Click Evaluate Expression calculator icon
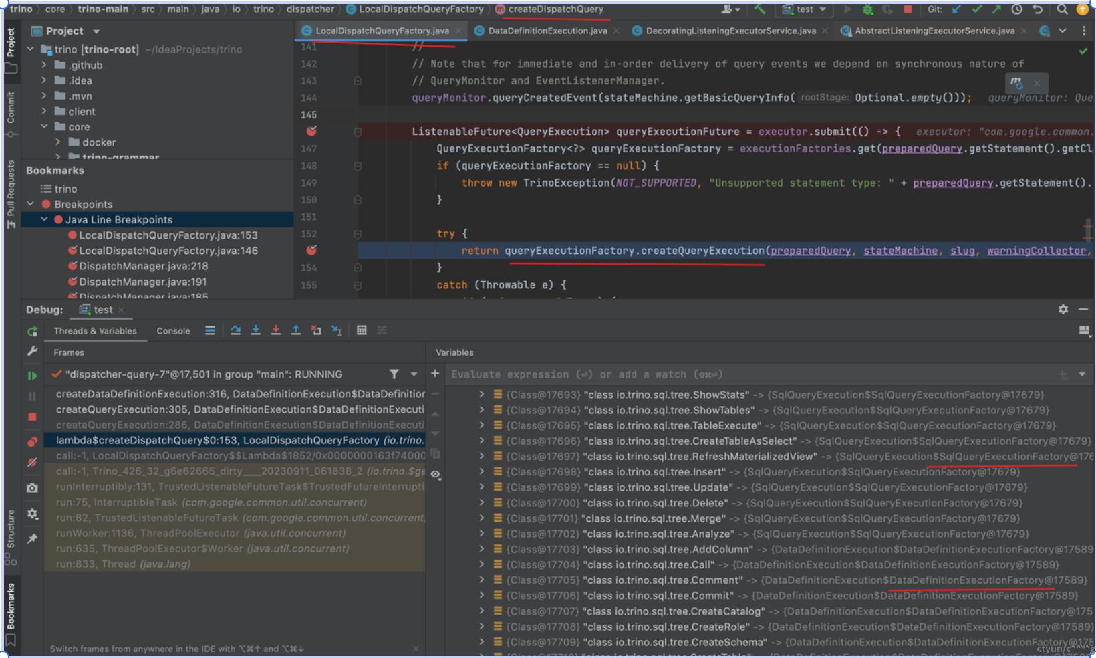The width and height of the screenshot is (1096, 658). click(362, 330)
